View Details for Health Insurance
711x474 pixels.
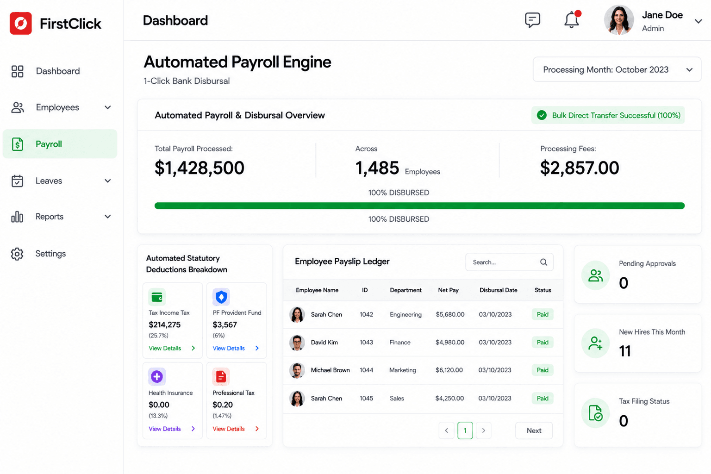(x=172, y=429)
